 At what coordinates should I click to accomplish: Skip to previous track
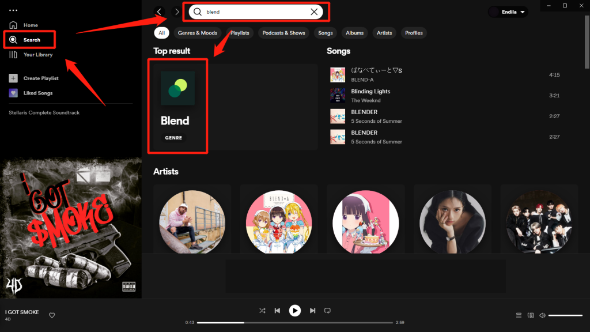coord(277,311)
